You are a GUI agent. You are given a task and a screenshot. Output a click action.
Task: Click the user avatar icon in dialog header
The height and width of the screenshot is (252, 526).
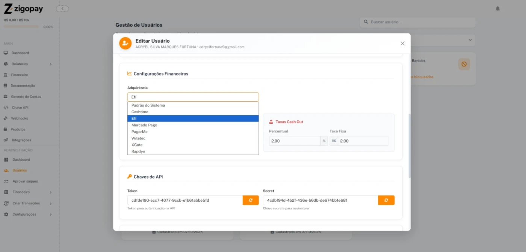click(125, 43)
